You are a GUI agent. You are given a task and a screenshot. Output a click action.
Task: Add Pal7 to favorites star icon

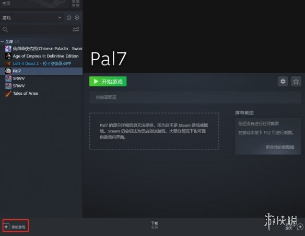[x=296, y=81]
